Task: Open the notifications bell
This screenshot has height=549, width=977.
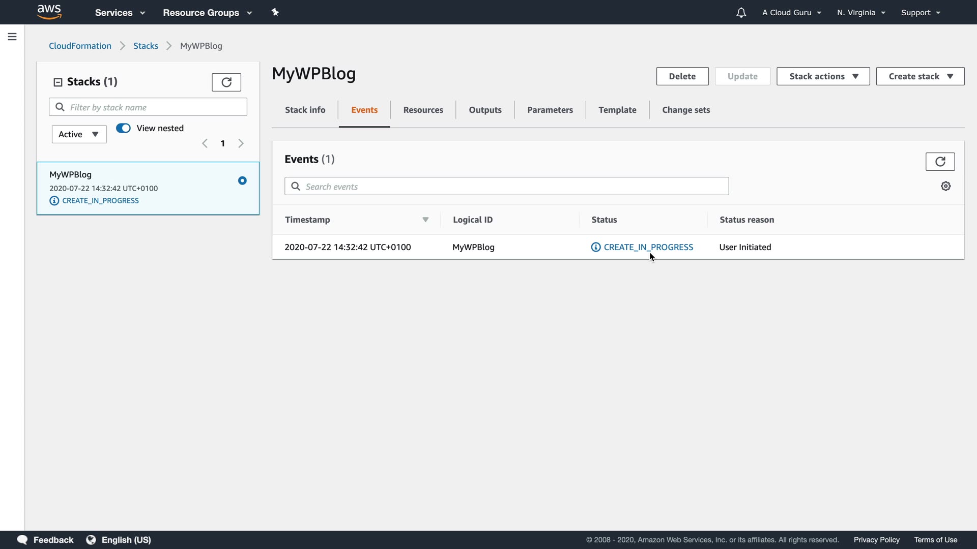Action: point(741,13)
